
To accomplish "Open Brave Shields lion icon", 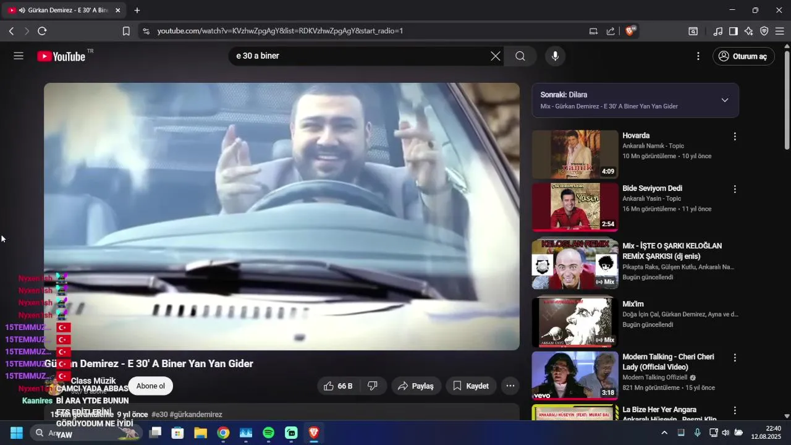I will coord(630,31).
